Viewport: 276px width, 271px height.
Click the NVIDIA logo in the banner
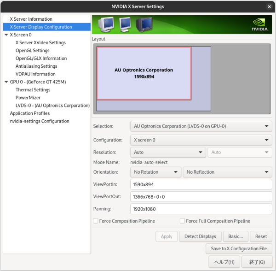coord(260,25)
